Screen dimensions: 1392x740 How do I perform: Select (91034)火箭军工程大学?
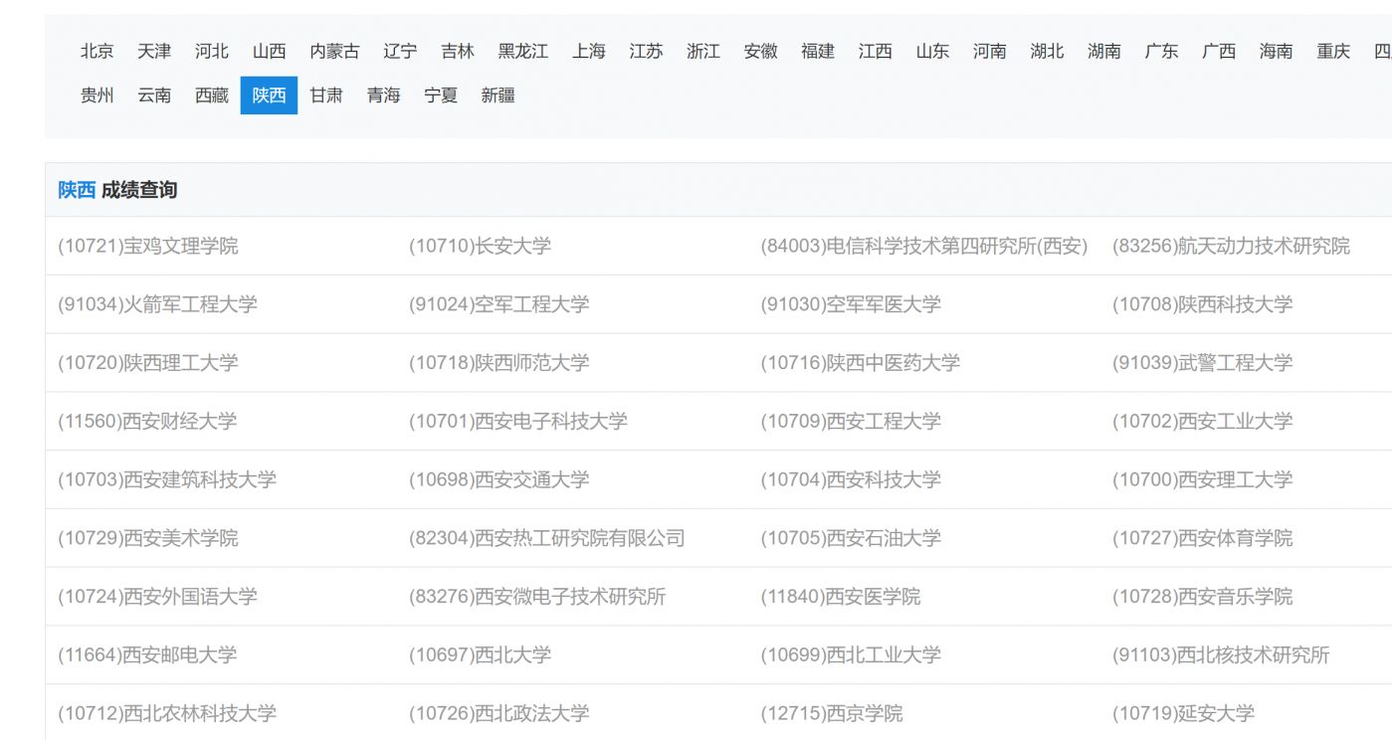(x=157, y=304)
